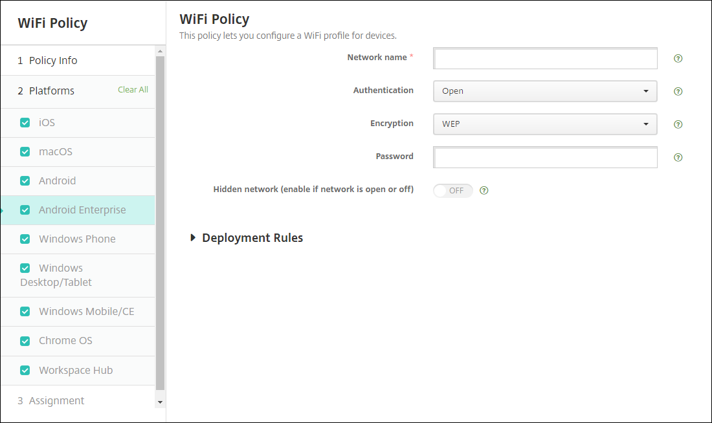Go to step 3 Assignment

coord(78,401)
